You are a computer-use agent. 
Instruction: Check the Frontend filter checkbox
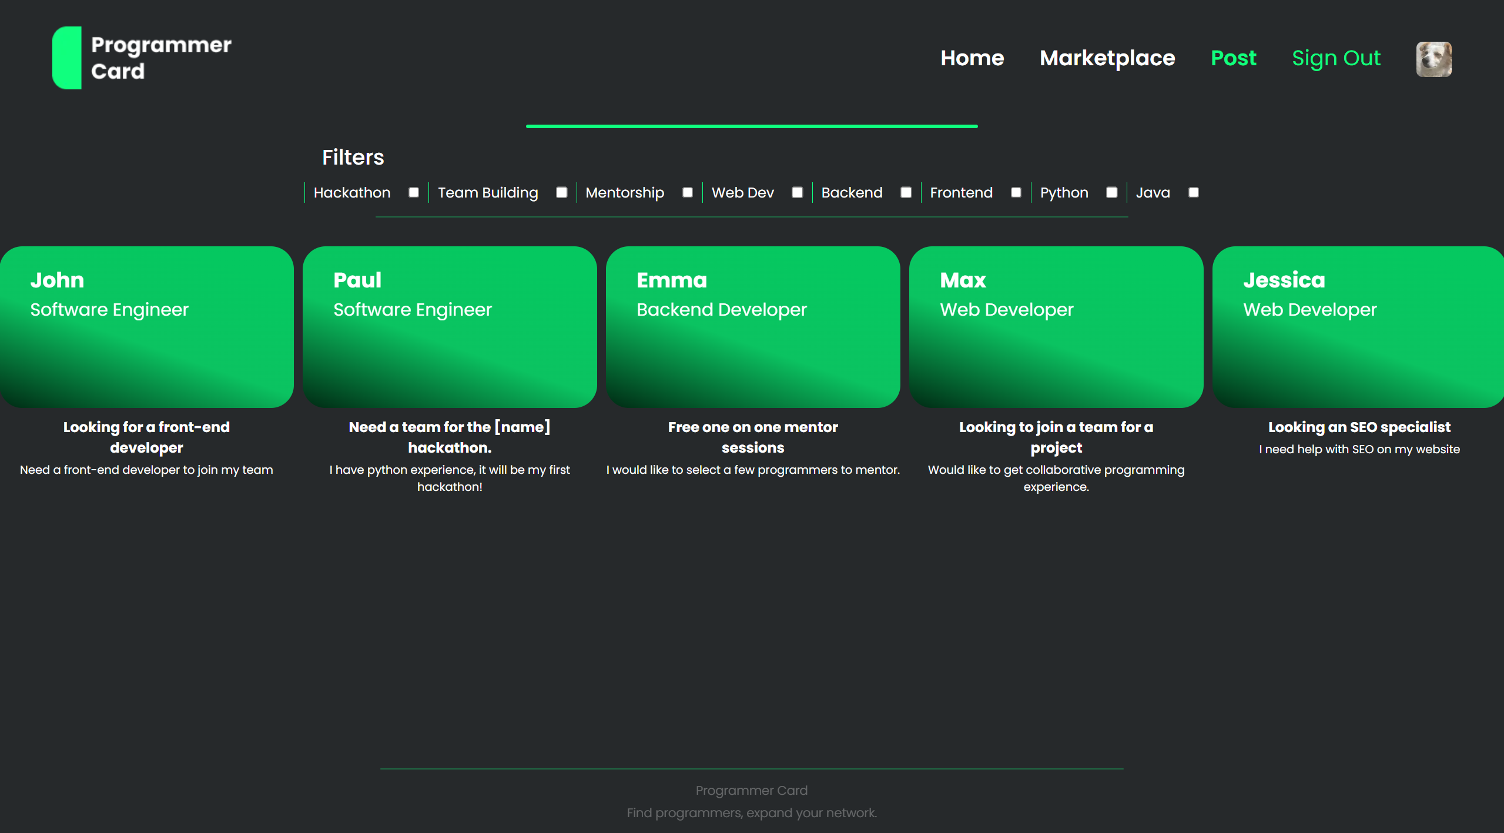[1016, 192]
